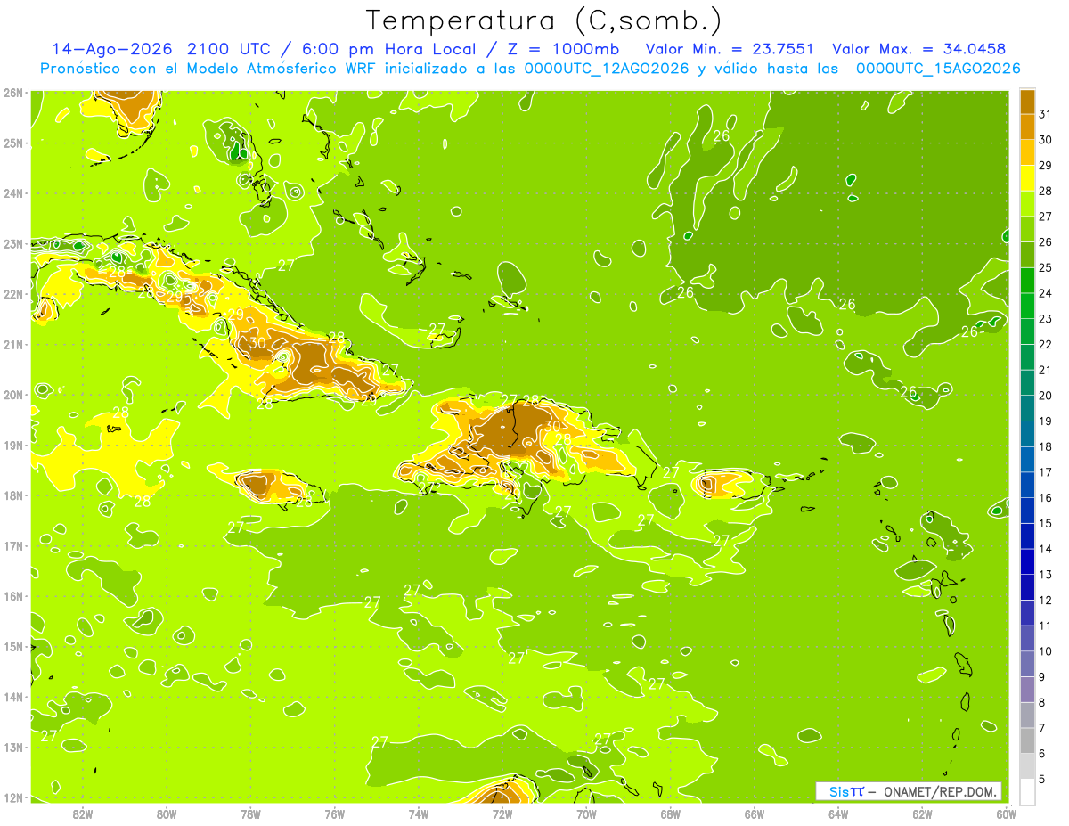The width and height of the screenshot is (1069, 826).
Task: Select the color legend number 28
Action: tap(1046, 191)
